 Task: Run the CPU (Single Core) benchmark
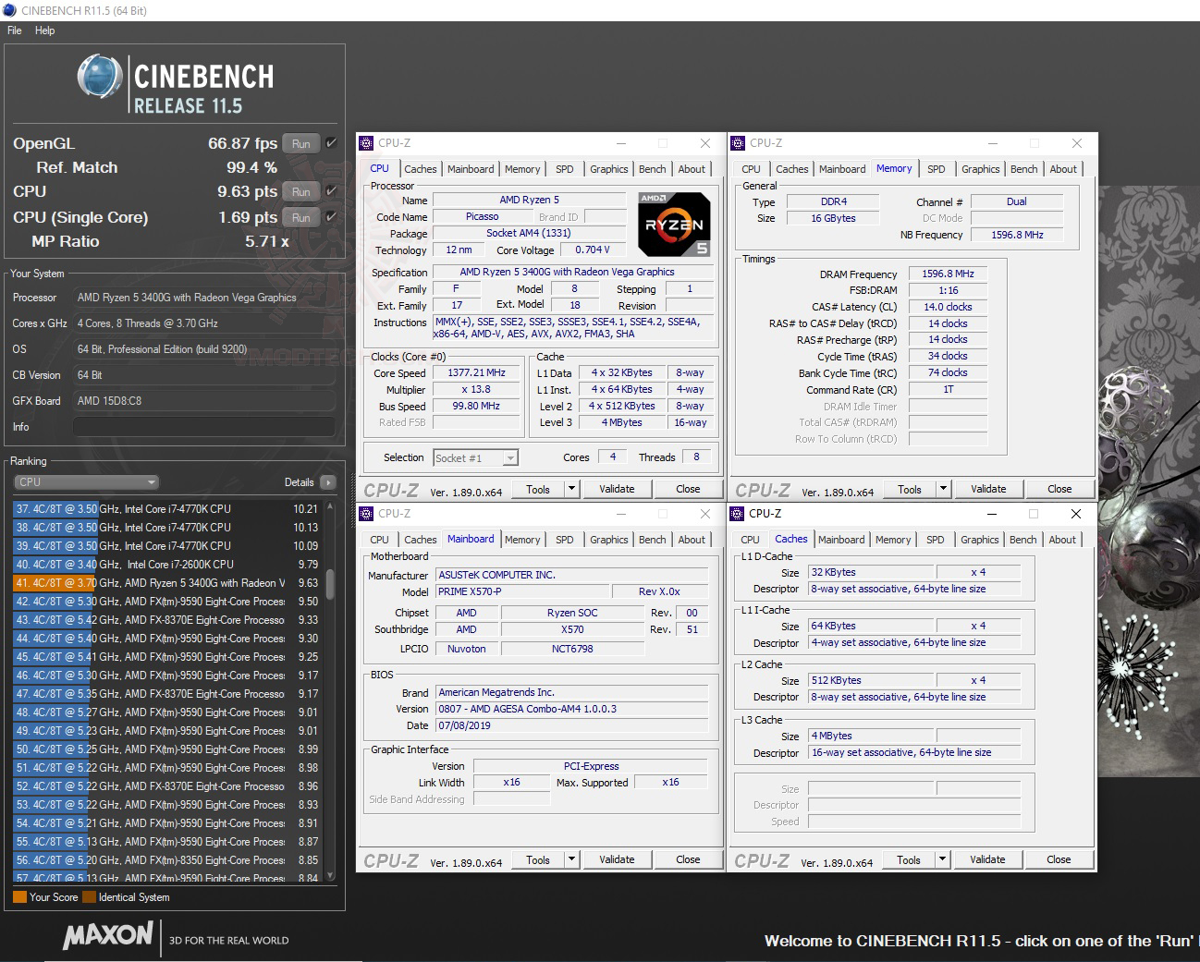(x=301, y=217)
